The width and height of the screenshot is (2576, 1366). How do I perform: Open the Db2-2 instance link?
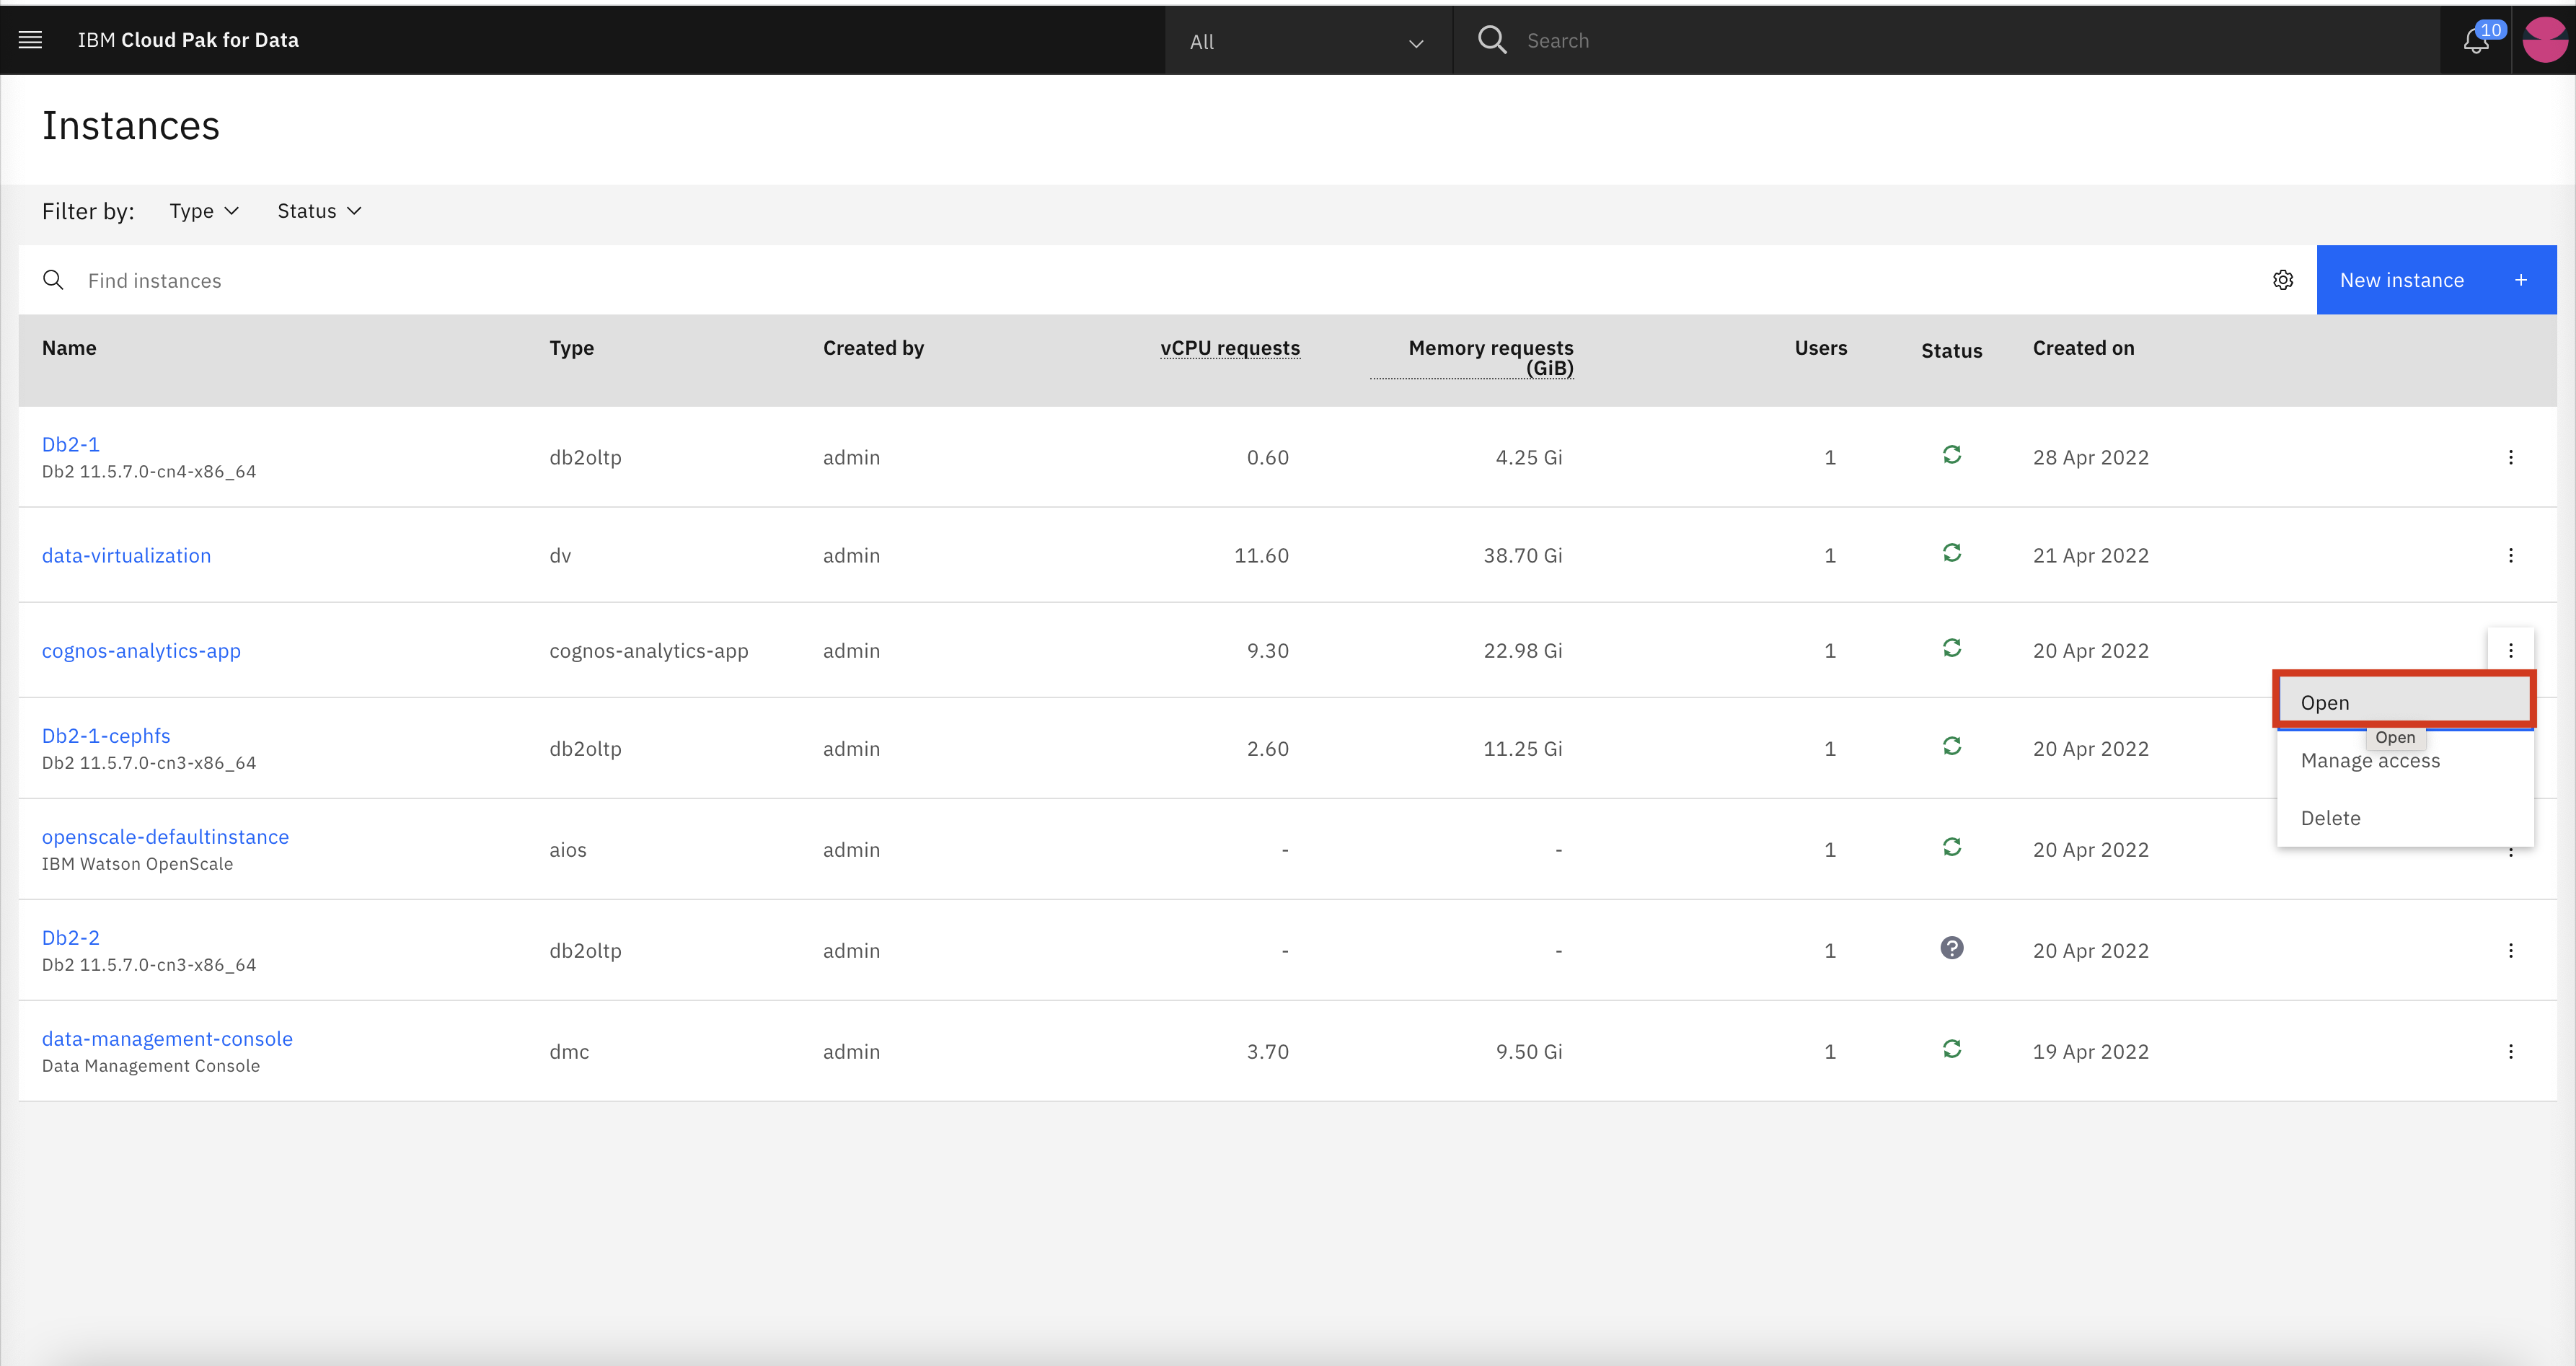click(70, 938)
